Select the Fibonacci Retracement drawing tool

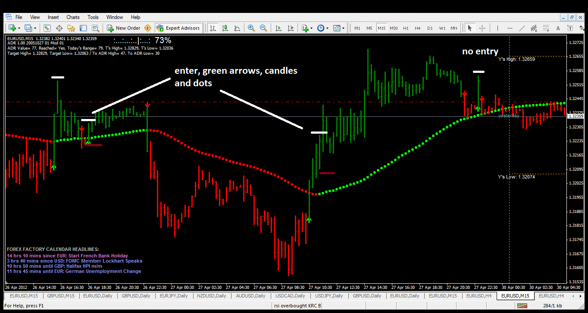pyautogui.click(x=547, y=28)
